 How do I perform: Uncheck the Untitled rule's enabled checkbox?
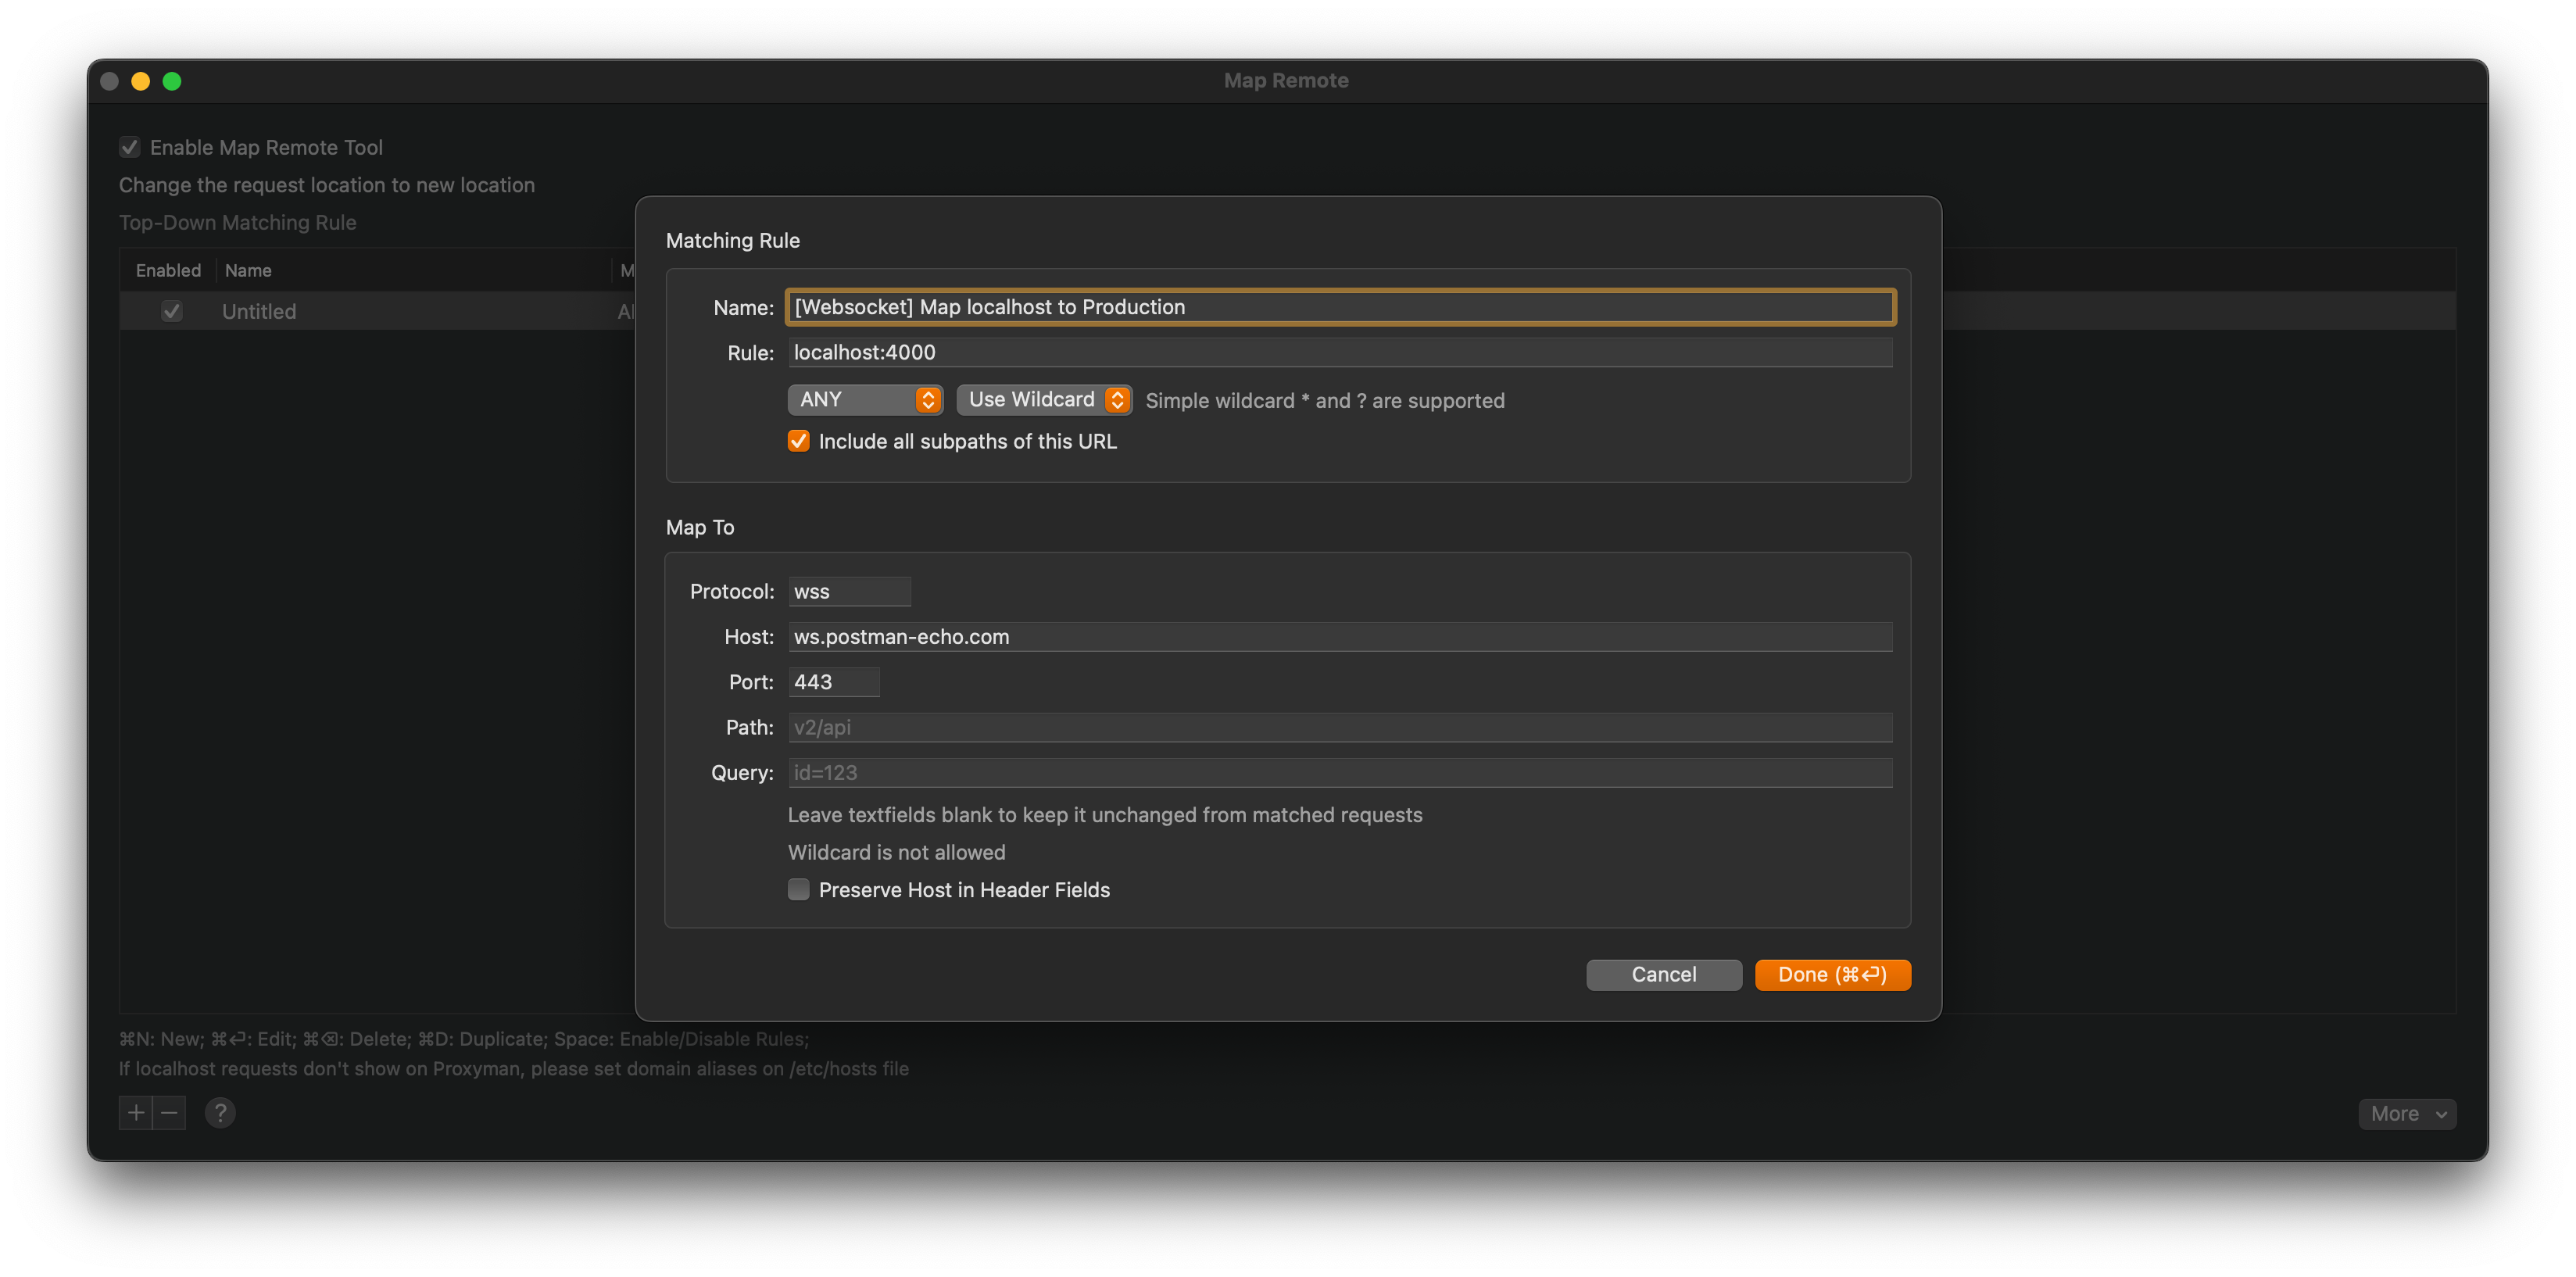171,311
